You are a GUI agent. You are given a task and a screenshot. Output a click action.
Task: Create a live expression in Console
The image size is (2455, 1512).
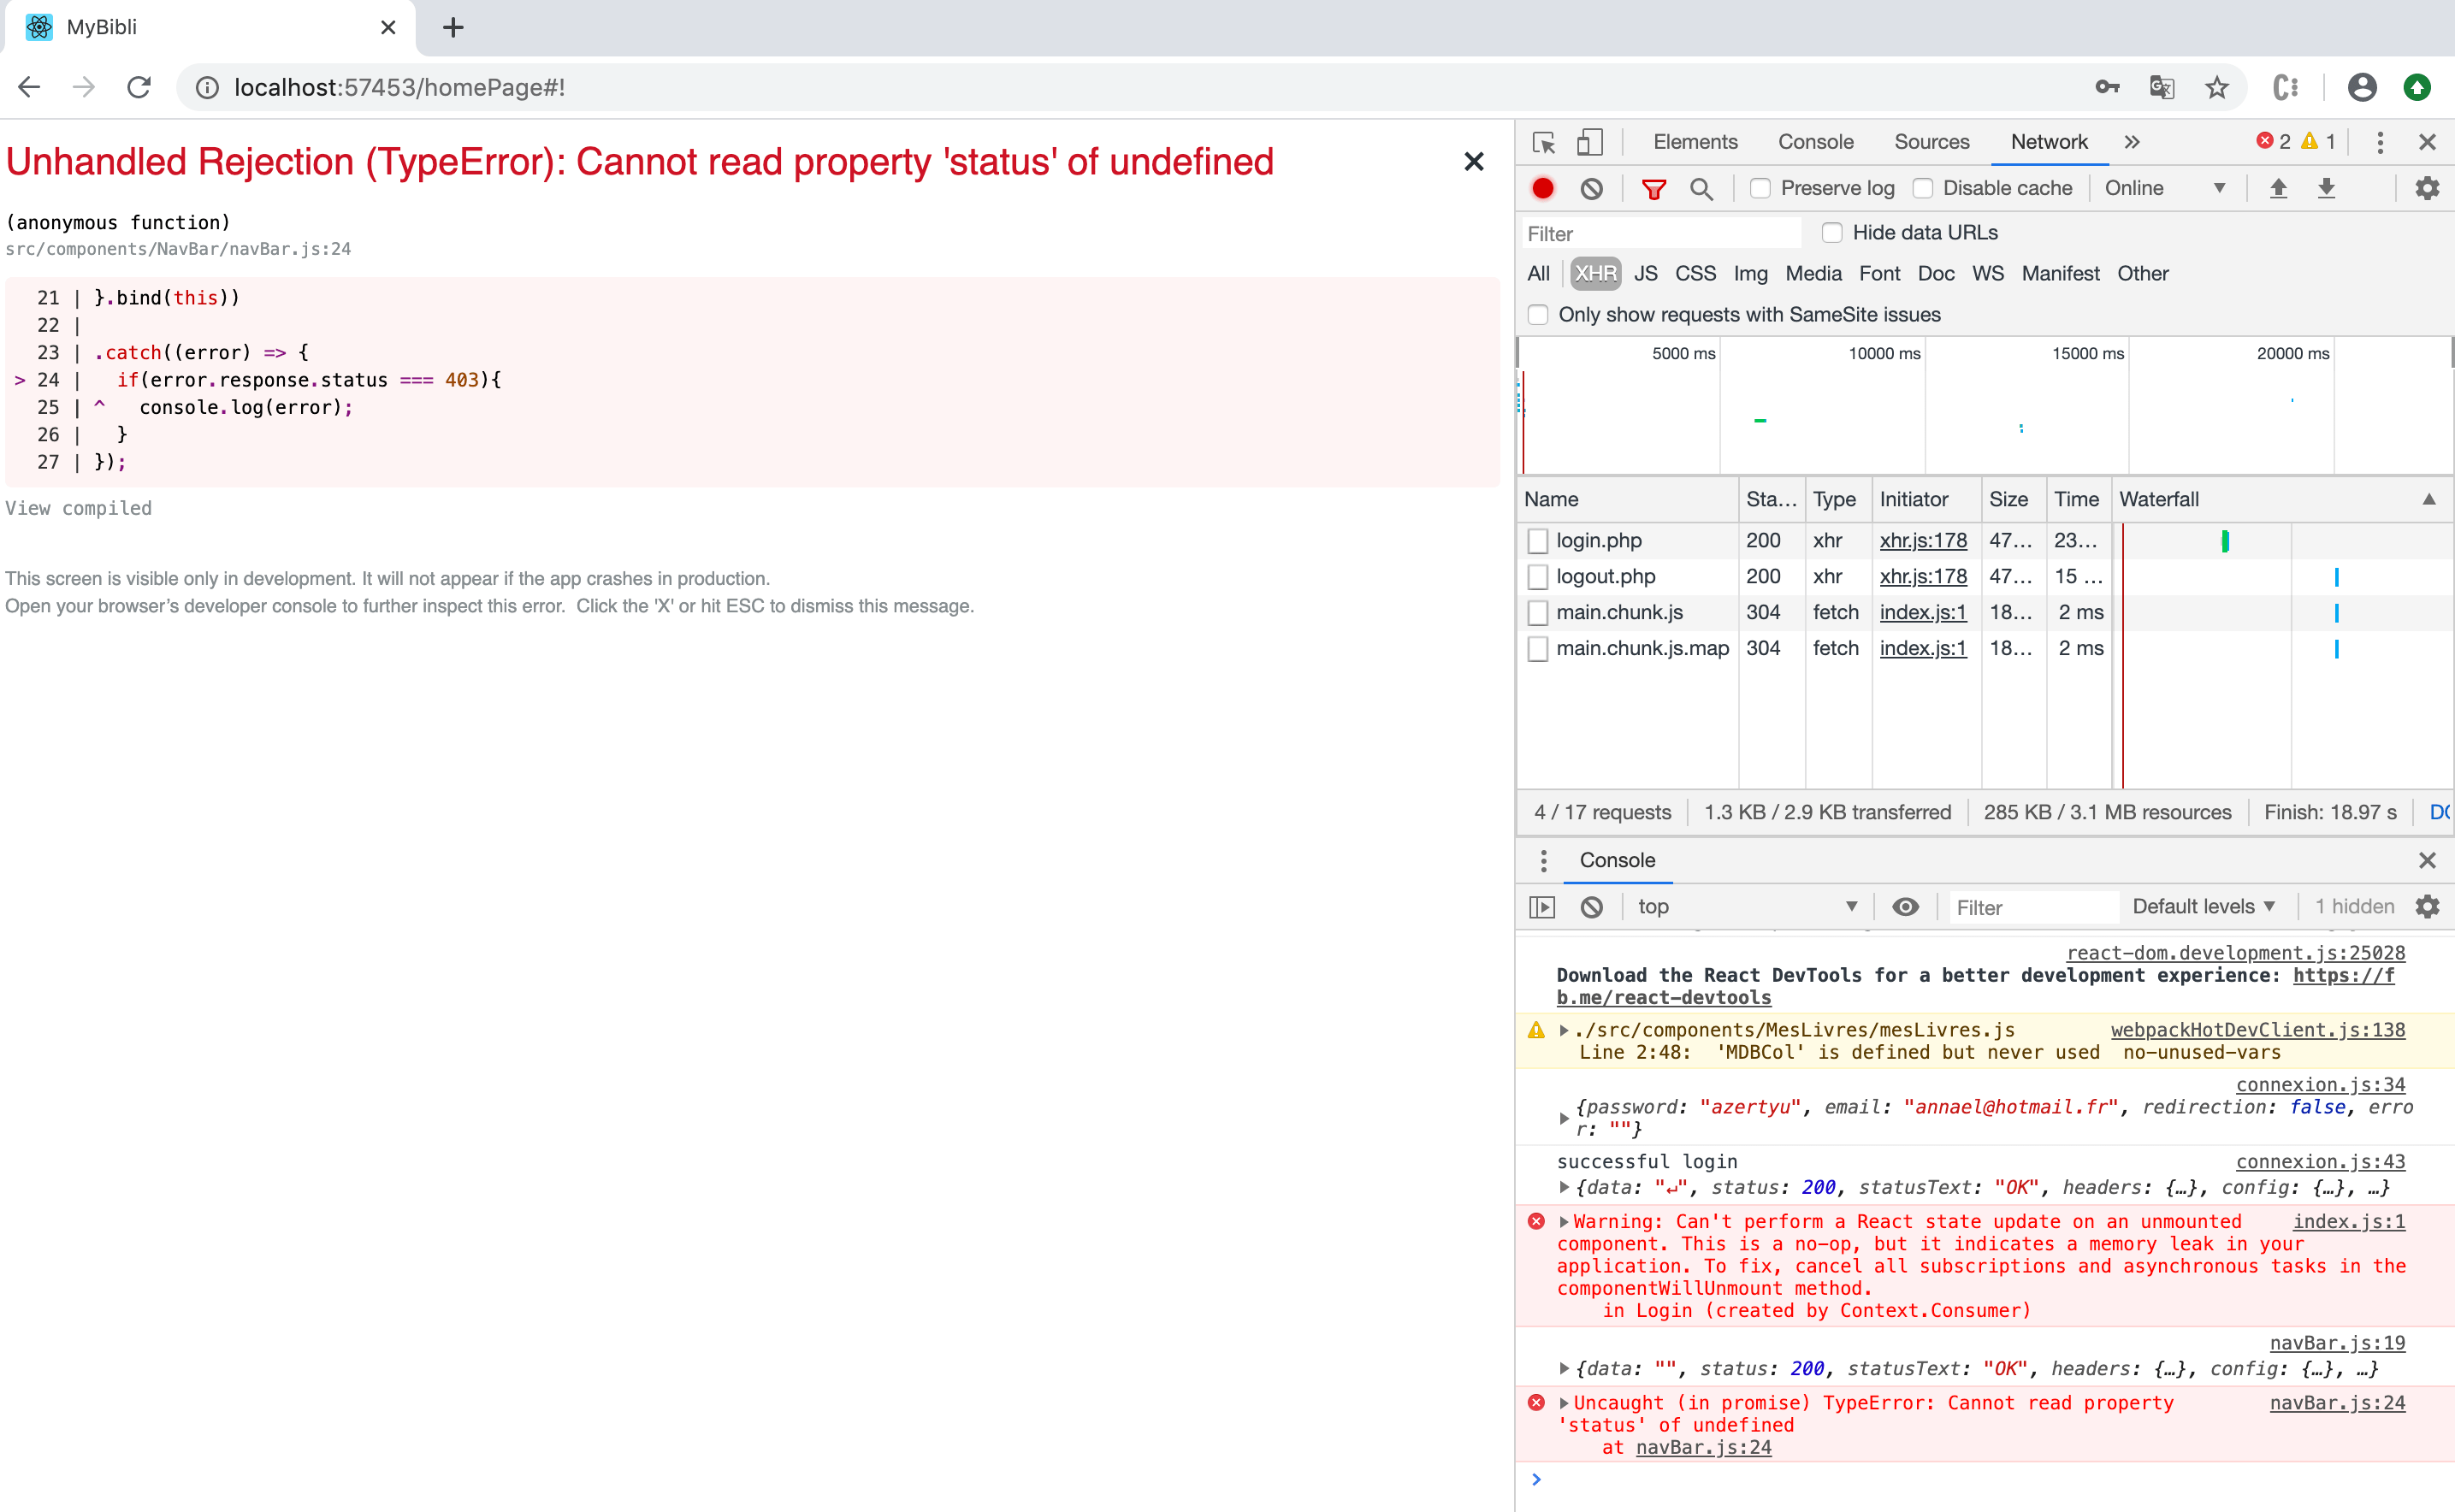[1905, 906]
